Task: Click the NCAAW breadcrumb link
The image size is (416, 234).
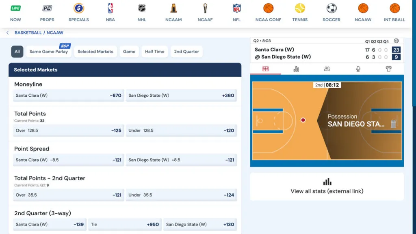Action: point(55,32)
